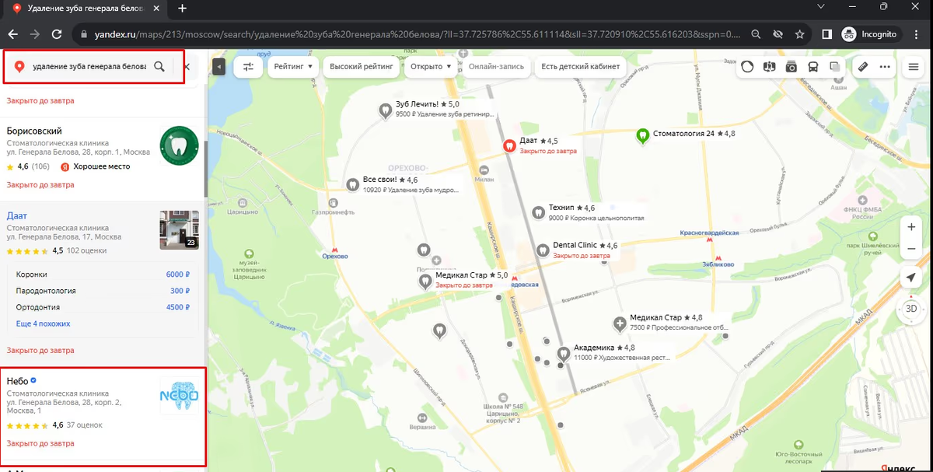
Task: Click the magnifier search icon in Yandex search box
Action: (x=159, y=67)
